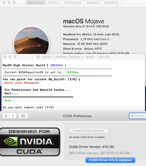The width and height of the screenshot is (146, 166).
Task: Select the Supporto tab
Action: (x=93, y=3)
